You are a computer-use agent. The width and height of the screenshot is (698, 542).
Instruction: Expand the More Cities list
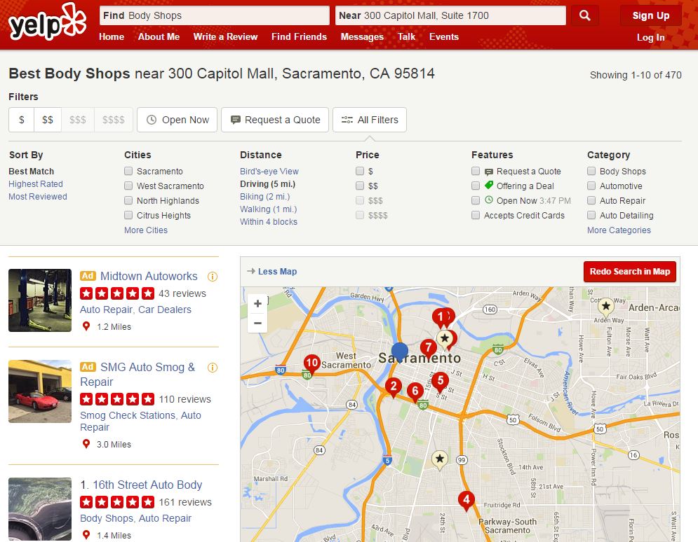[146, 230]
